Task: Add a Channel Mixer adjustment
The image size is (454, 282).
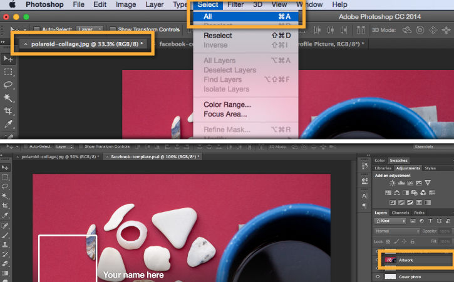Action: pyautogui.click(x=423, y=193)
